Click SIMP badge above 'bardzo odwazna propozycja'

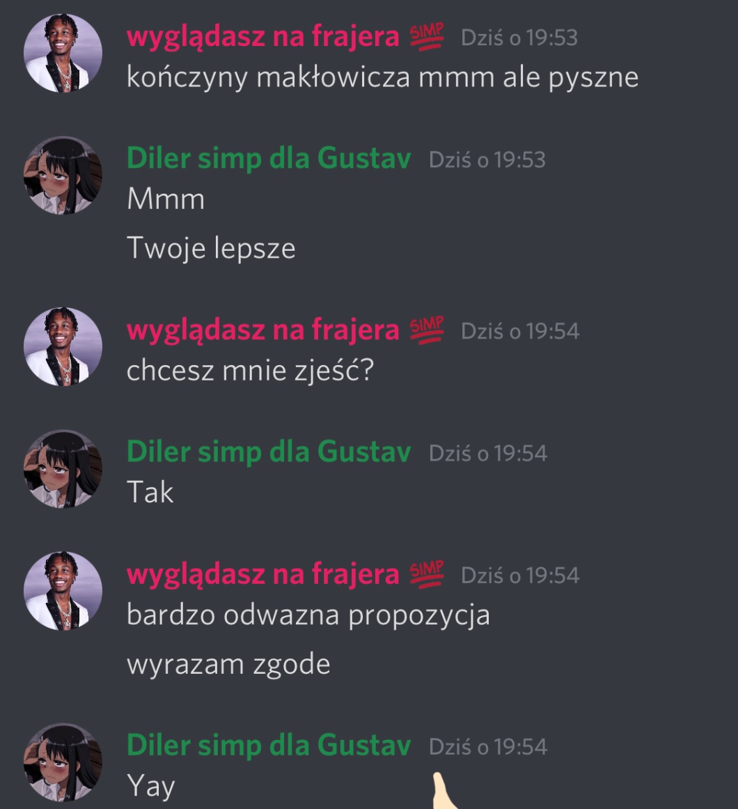[427, 575]
